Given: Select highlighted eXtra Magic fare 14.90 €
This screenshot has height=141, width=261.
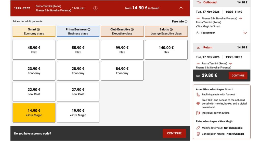Looking at the screenshot, I should [x=34, y=113].
